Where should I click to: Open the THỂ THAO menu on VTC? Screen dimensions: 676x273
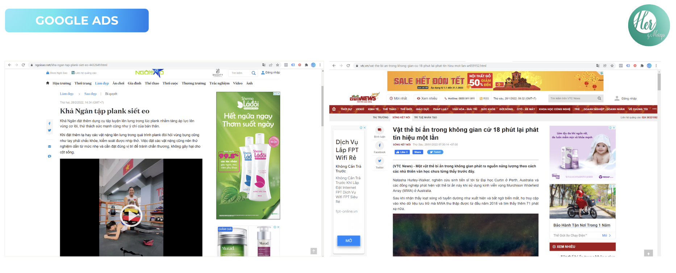point(389,109)
